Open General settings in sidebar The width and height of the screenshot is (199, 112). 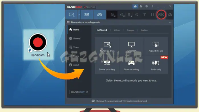click(x=79, y=39)
